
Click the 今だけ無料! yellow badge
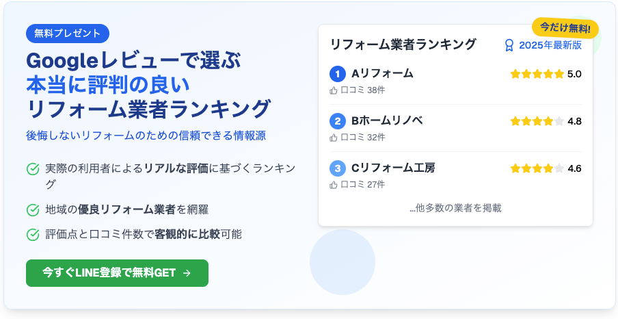pos(565,28)
